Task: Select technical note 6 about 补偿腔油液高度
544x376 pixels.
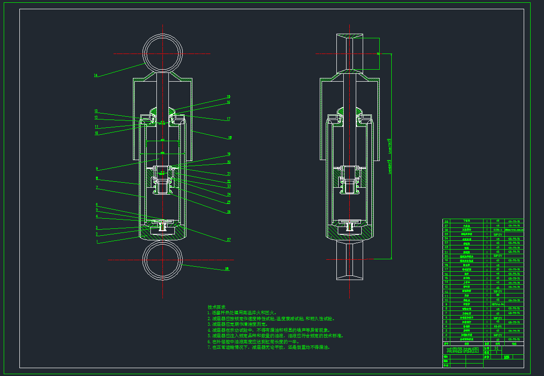Action: [x=253, y=342]
